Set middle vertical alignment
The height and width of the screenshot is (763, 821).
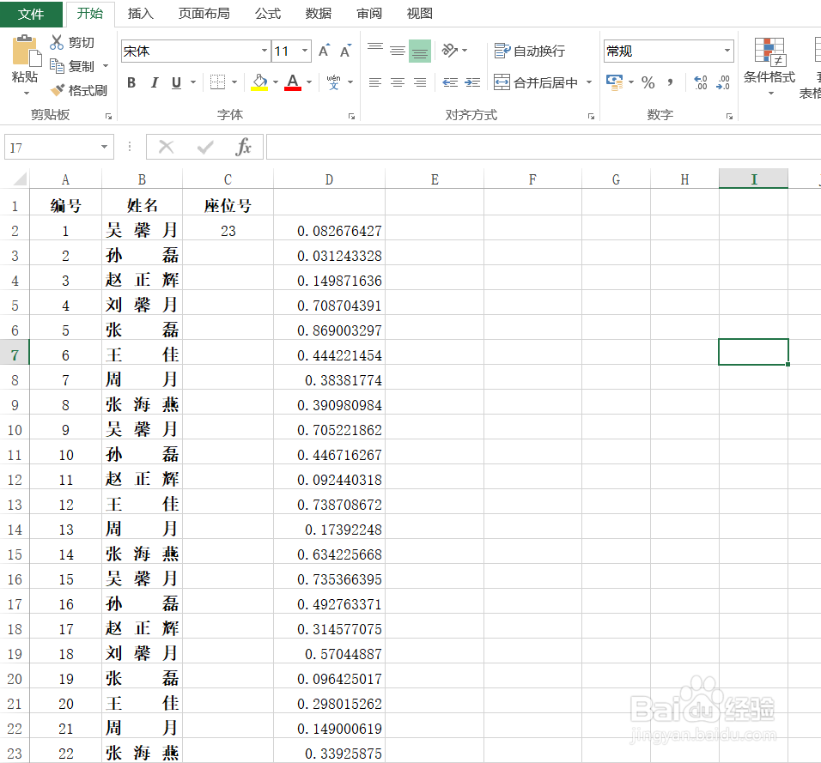(398, 51)
